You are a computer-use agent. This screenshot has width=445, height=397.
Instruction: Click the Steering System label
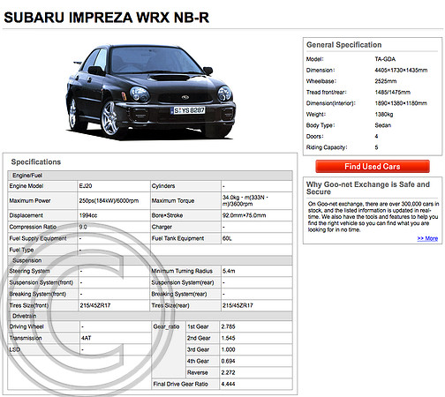coord(29,271)
